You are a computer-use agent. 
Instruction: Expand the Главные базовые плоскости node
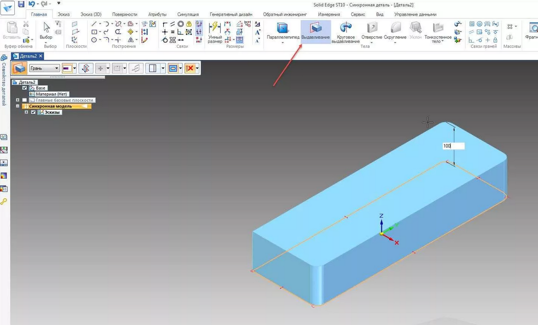coord(17,100)
